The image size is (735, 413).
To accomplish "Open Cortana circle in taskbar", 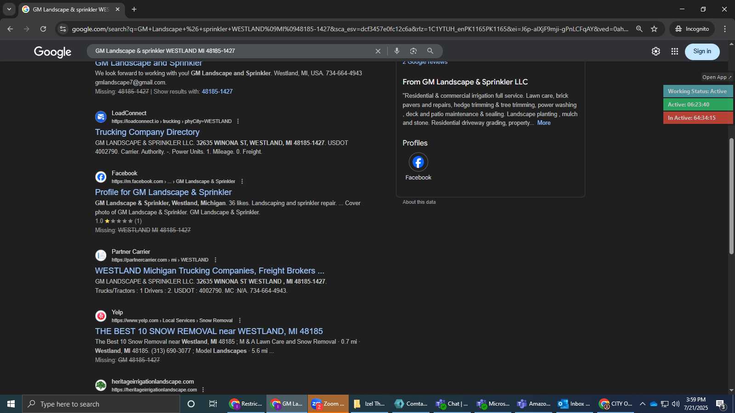I will (x=191, y=404).
